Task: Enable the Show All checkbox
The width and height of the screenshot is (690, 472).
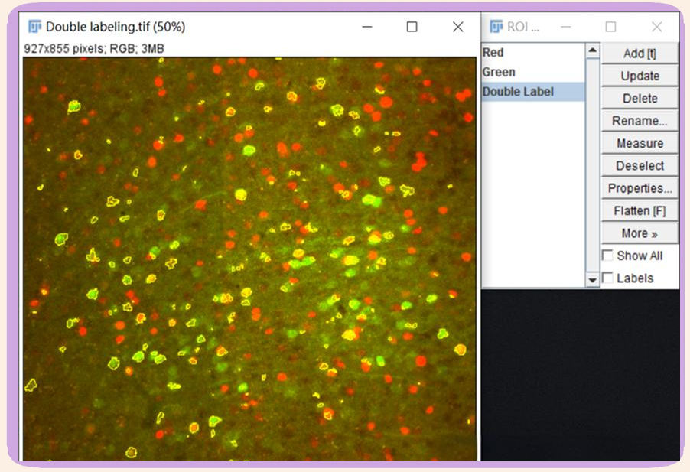Action: coord(608,255)
